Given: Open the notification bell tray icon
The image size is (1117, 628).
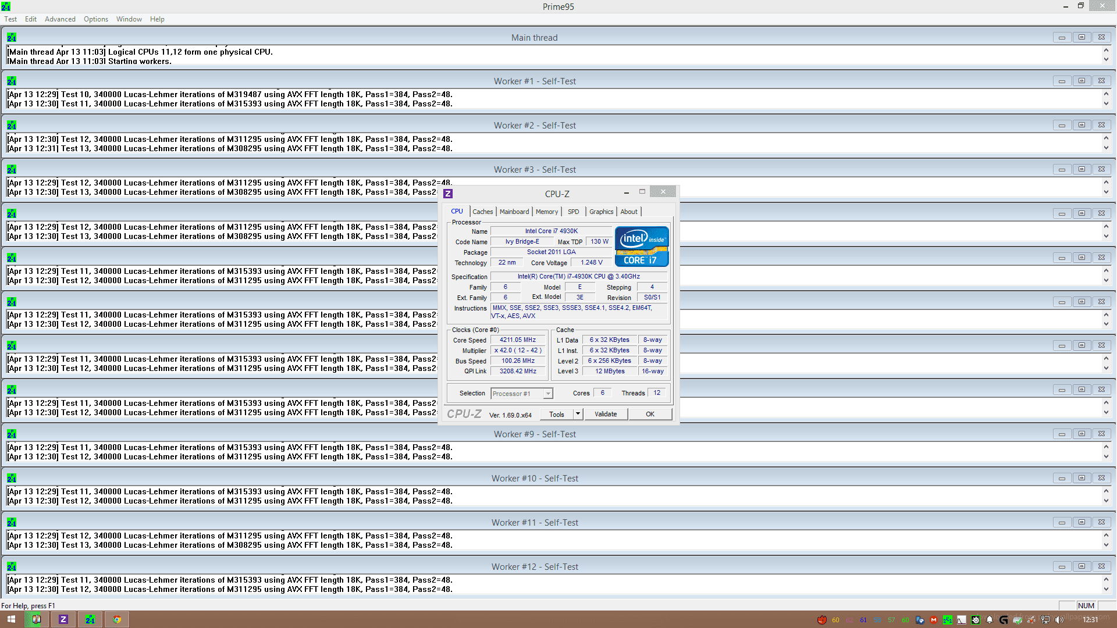Looking at the screenshot, I should (990, 620).
